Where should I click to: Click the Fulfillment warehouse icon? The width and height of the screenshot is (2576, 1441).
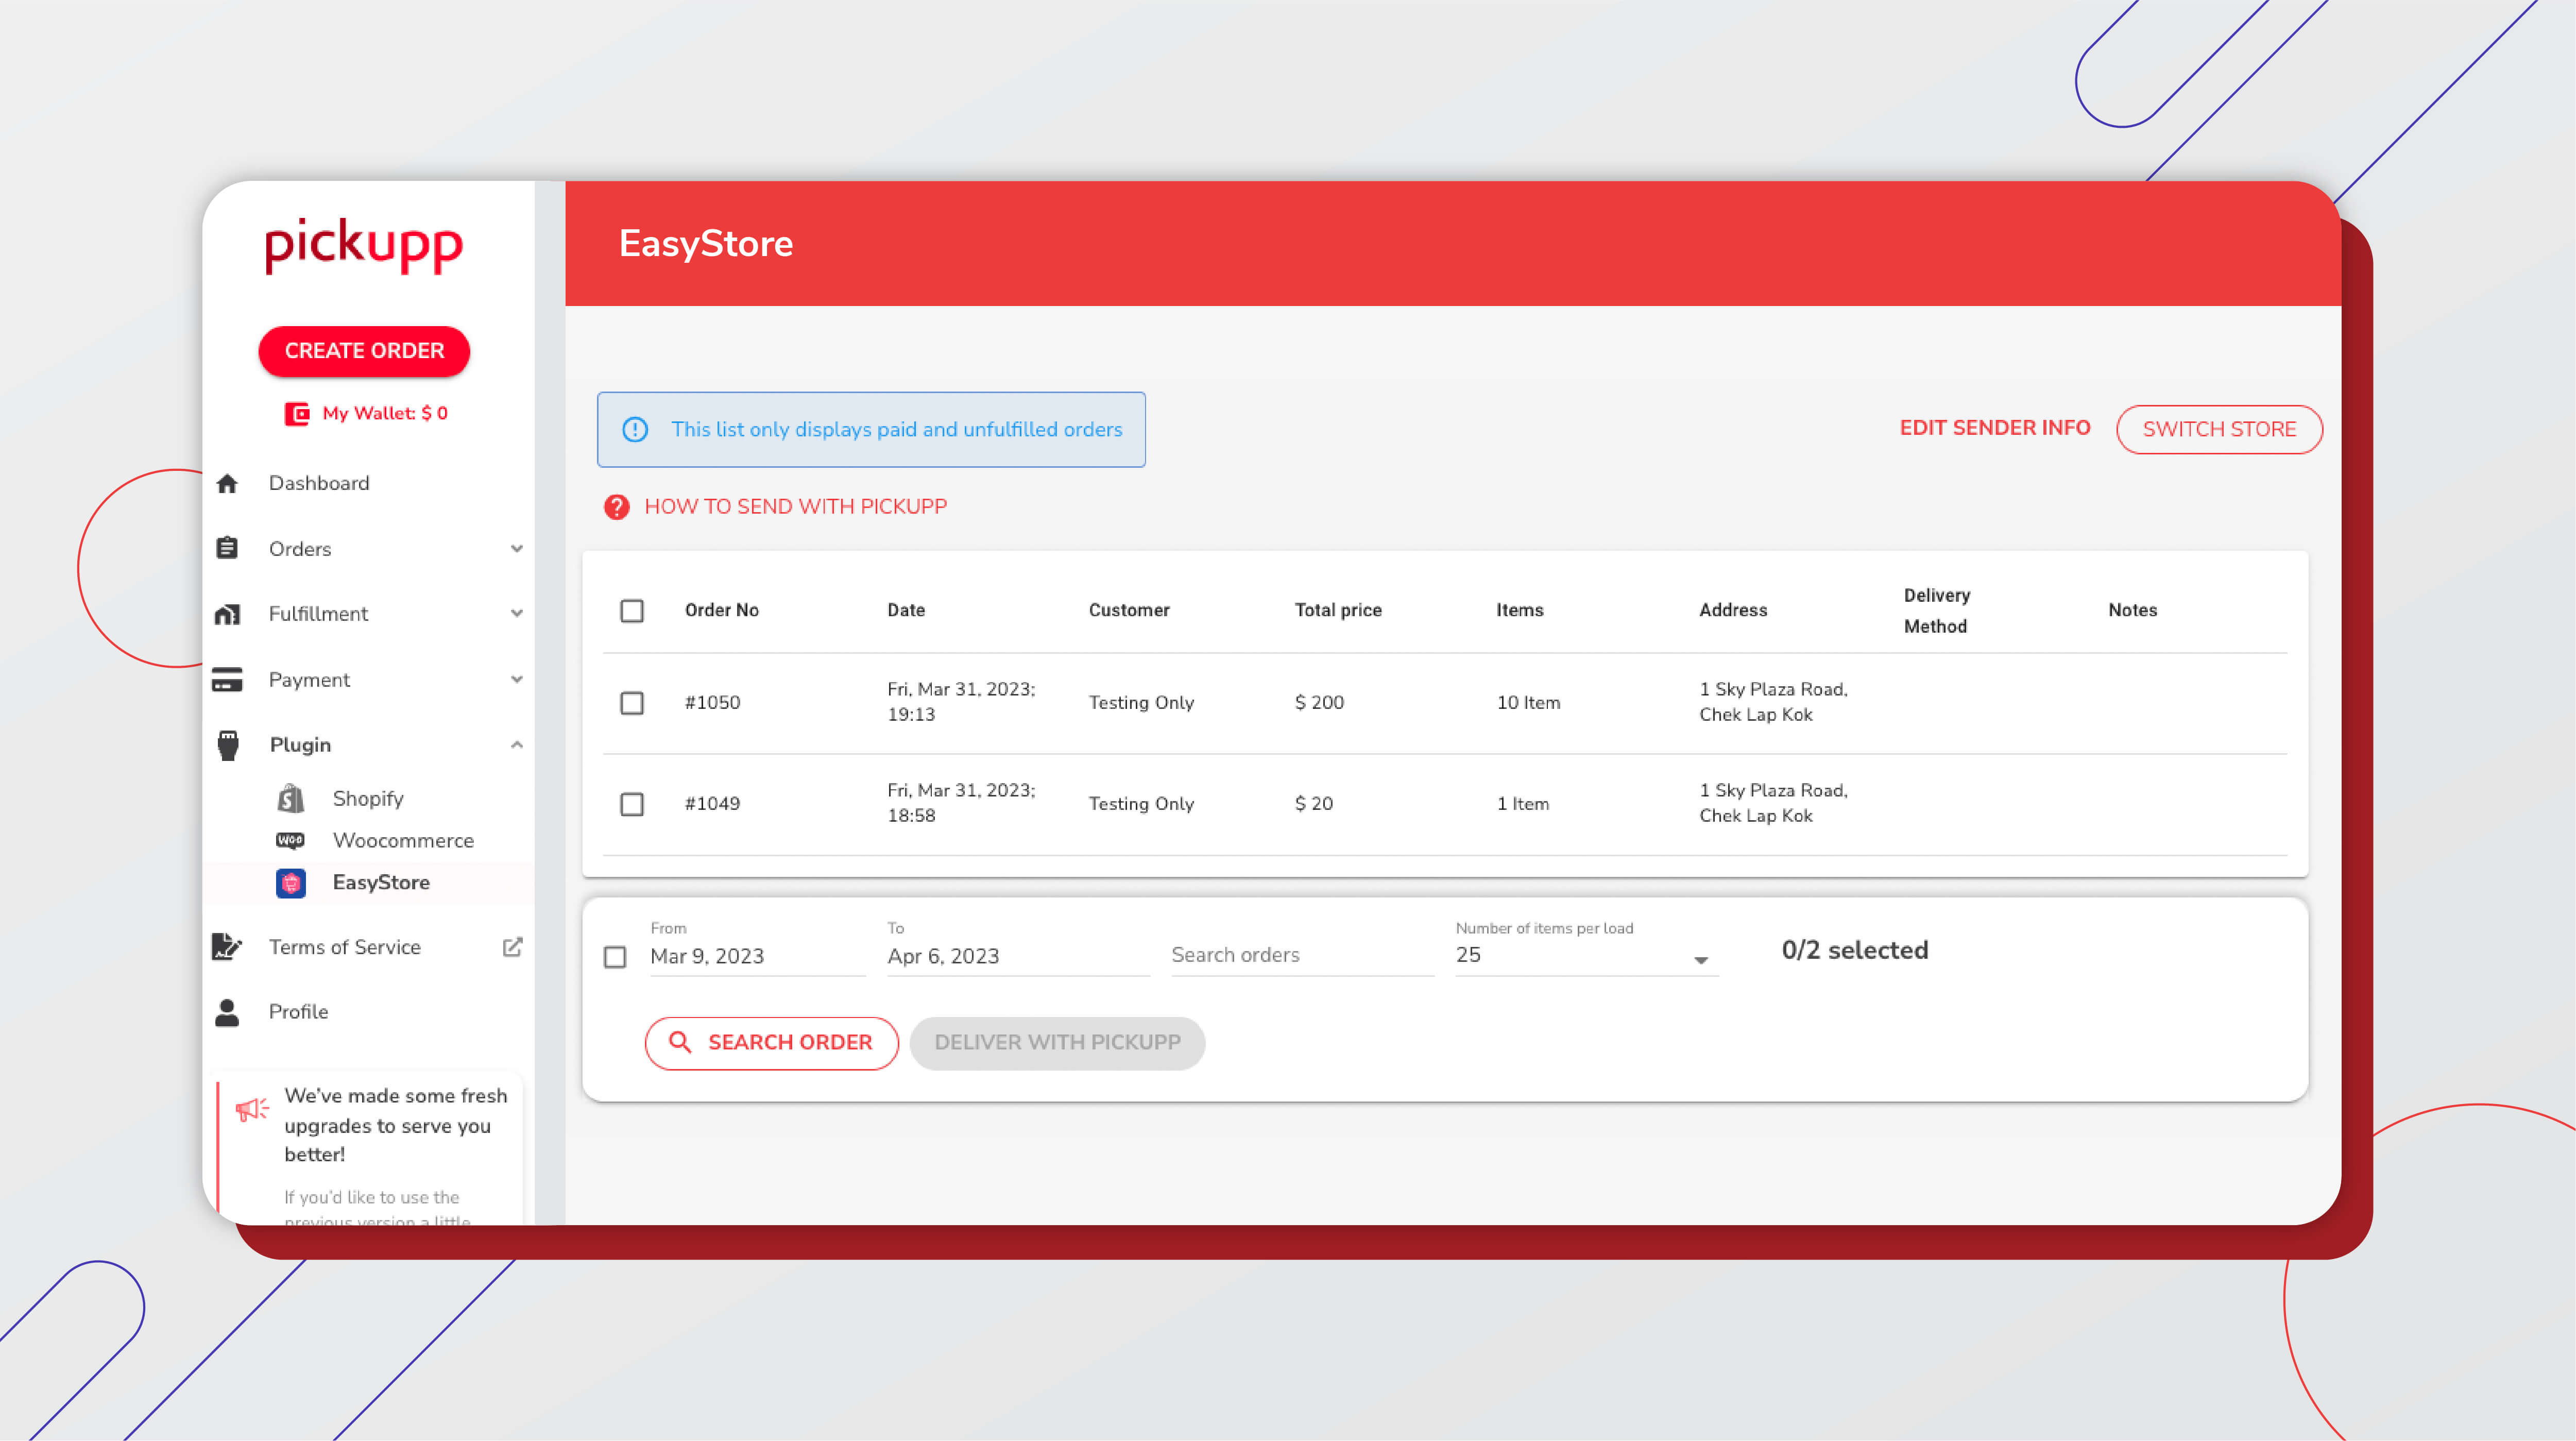pos(227,614)
